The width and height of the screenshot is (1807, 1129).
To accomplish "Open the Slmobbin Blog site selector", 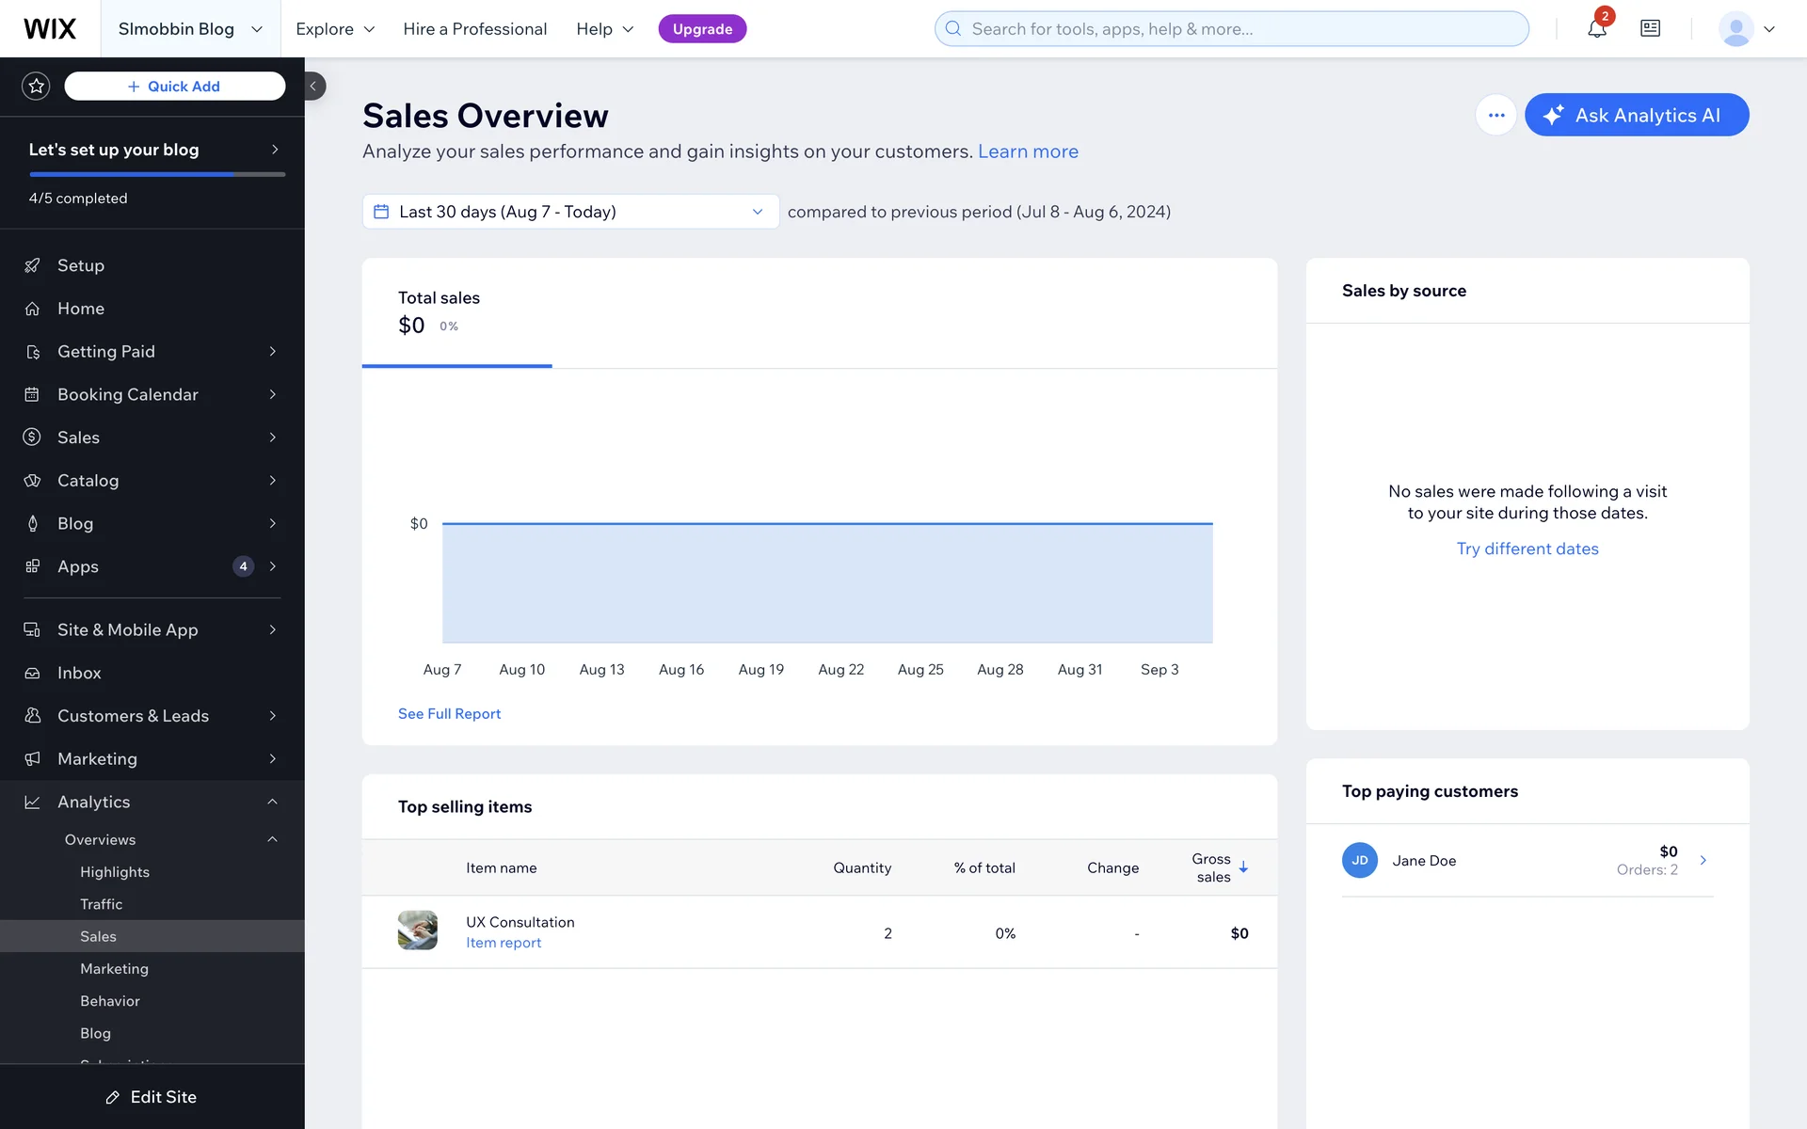I will pyautogui.click(x=189, y=28).
